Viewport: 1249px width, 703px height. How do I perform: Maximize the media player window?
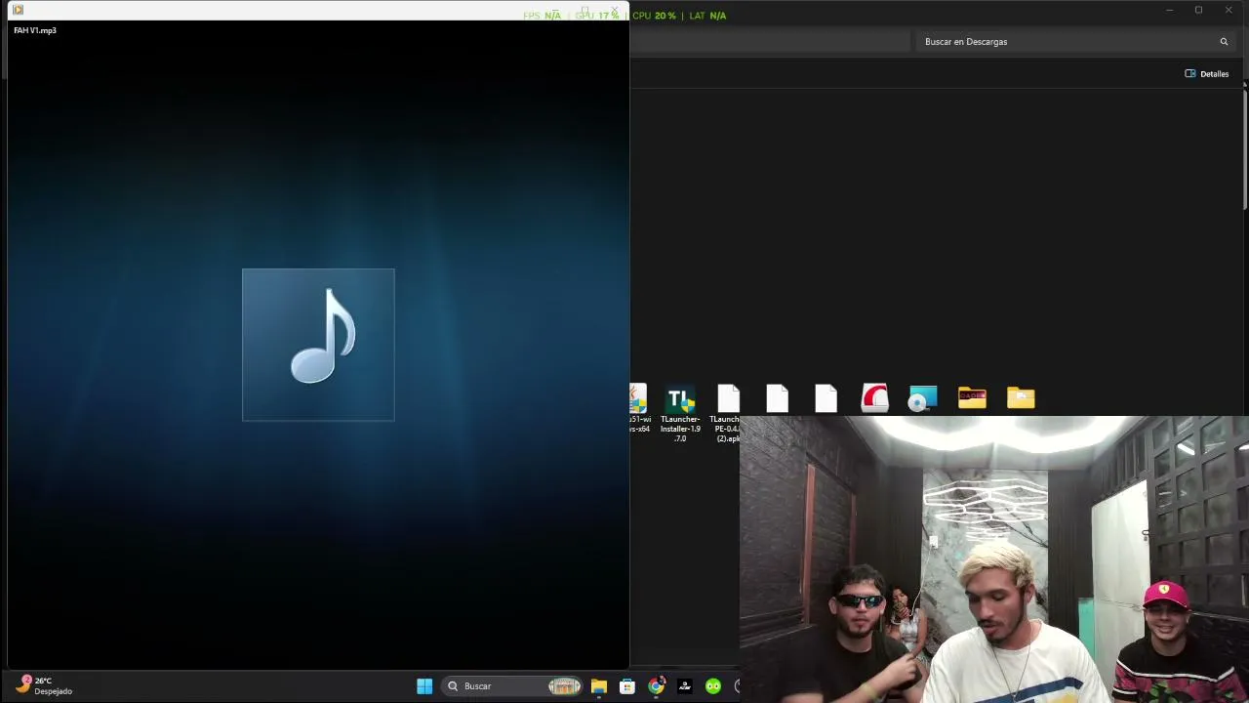pyautogui.click(x=584, y=11)
